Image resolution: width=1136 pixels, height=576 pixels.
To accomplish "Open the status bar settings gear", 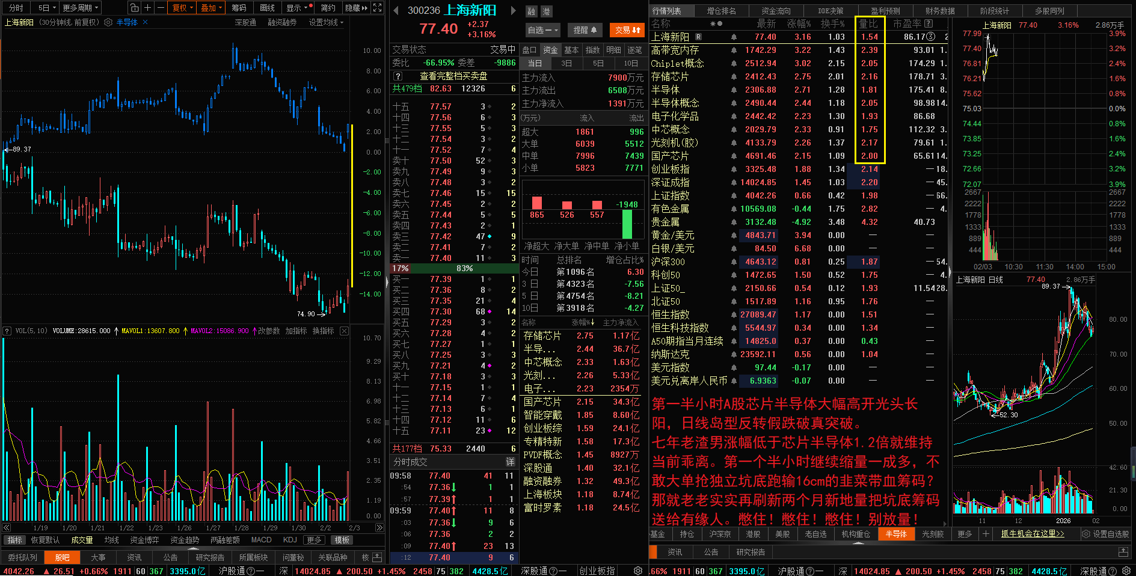I will 638,571.
